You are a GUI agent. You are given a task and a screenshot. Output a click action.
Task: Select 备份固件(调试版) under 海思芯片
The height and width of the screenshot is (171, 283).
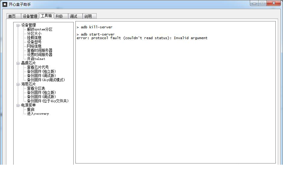[41, 97]
